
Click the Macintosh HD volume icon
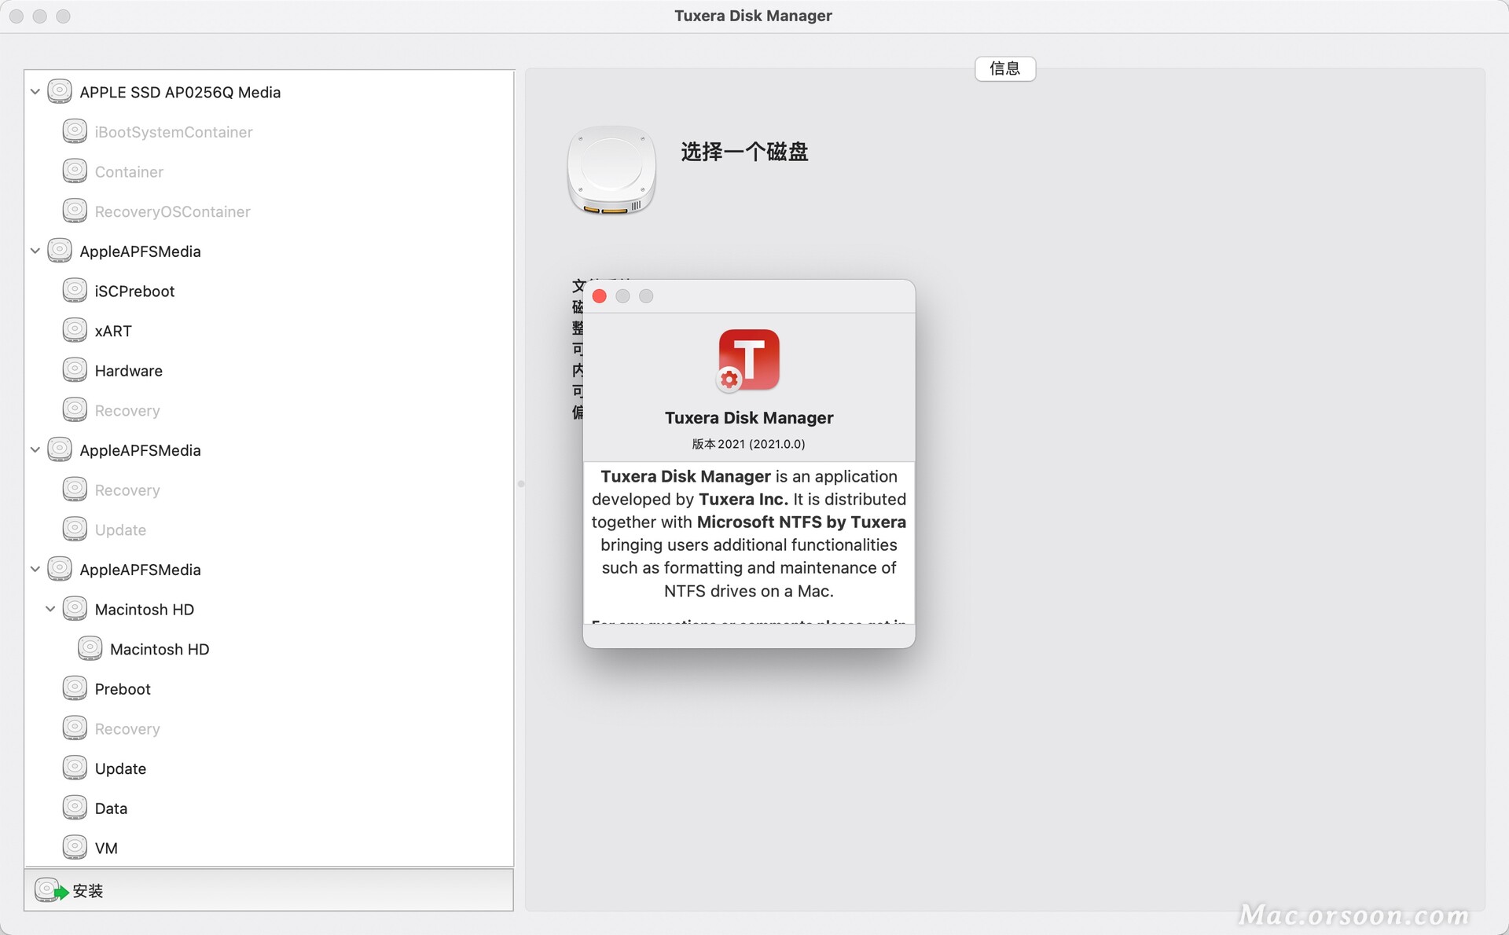coord(90,648)
